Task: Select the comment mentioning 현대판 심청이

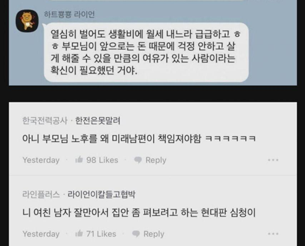Action: pyautogui.click(x=139, y=213)
